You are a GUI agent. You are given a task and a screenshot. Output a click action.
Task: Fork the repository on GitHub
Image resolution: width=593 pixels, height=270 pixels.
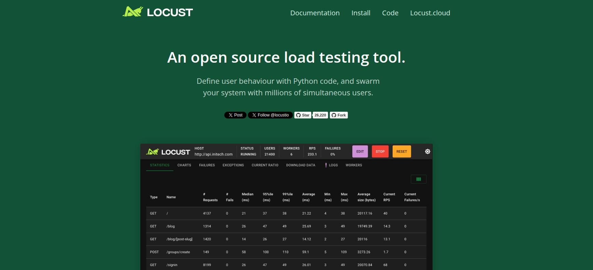[339, 115]
